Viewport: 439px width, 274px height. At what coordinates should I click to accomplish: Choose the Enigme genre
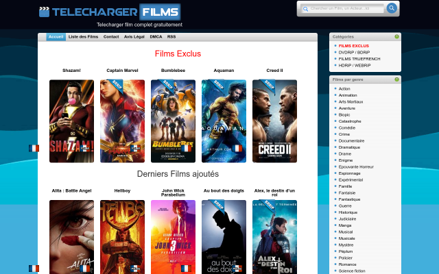pos(346,160)
